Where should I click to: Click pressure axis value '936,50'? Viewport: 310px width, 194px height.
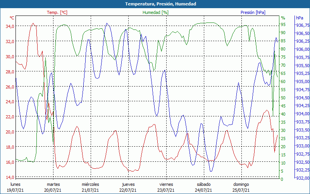click(x=303, y=33)
